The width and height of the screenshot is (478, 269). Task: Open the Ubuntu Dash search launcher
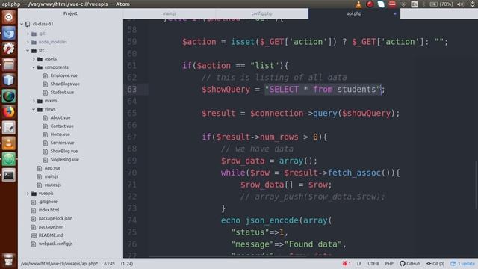click(x=8, y=17)
